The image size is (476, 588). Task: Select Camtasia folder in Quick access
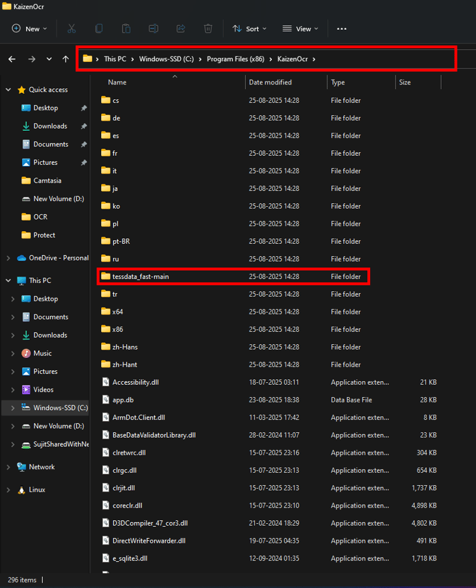(47, 181)
